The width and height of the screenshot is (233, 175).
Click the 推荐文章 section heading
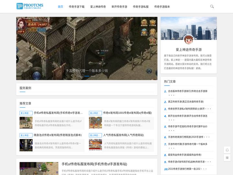click(x=25, y=103)
